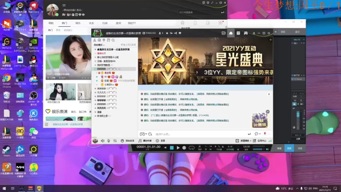
Task: Click the font style icon left of chat input
Action: [150, 134]
